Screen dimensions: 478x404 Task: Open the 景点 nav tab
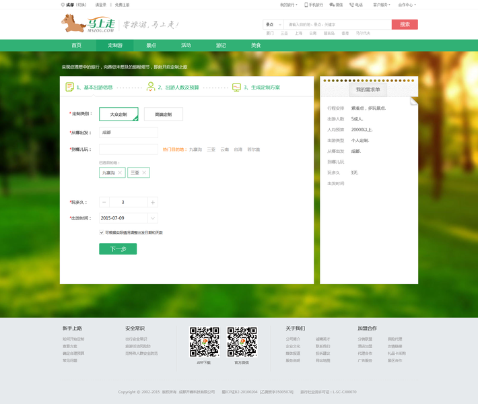(151, 45)
